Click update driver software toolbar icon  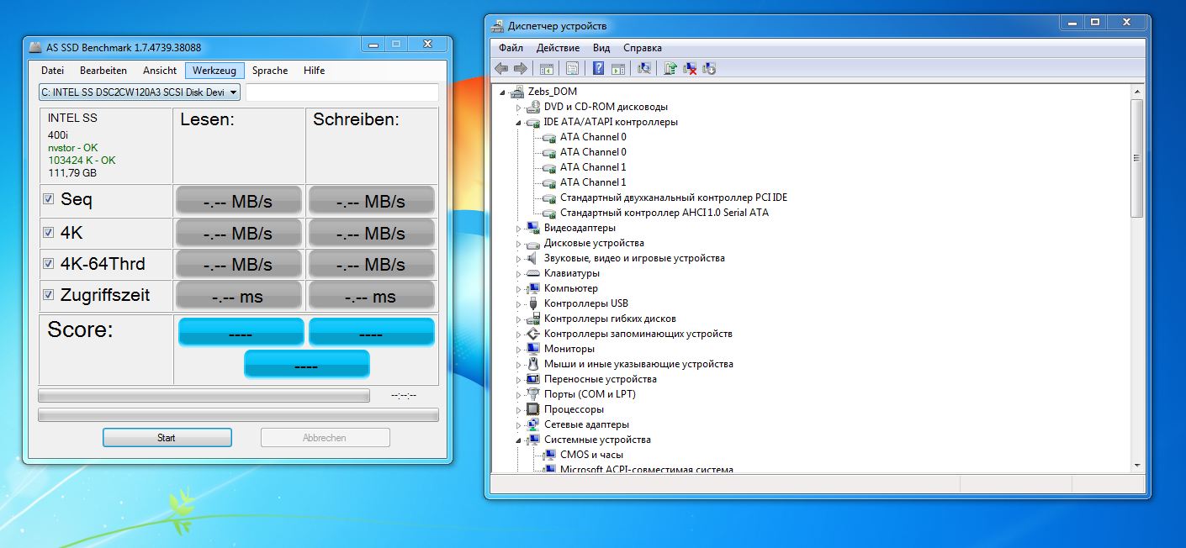(x=670, y=69)
